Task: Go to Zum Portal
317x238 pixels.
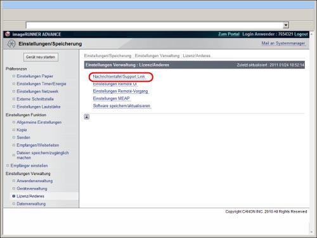Action: click(x=229, y=34)
